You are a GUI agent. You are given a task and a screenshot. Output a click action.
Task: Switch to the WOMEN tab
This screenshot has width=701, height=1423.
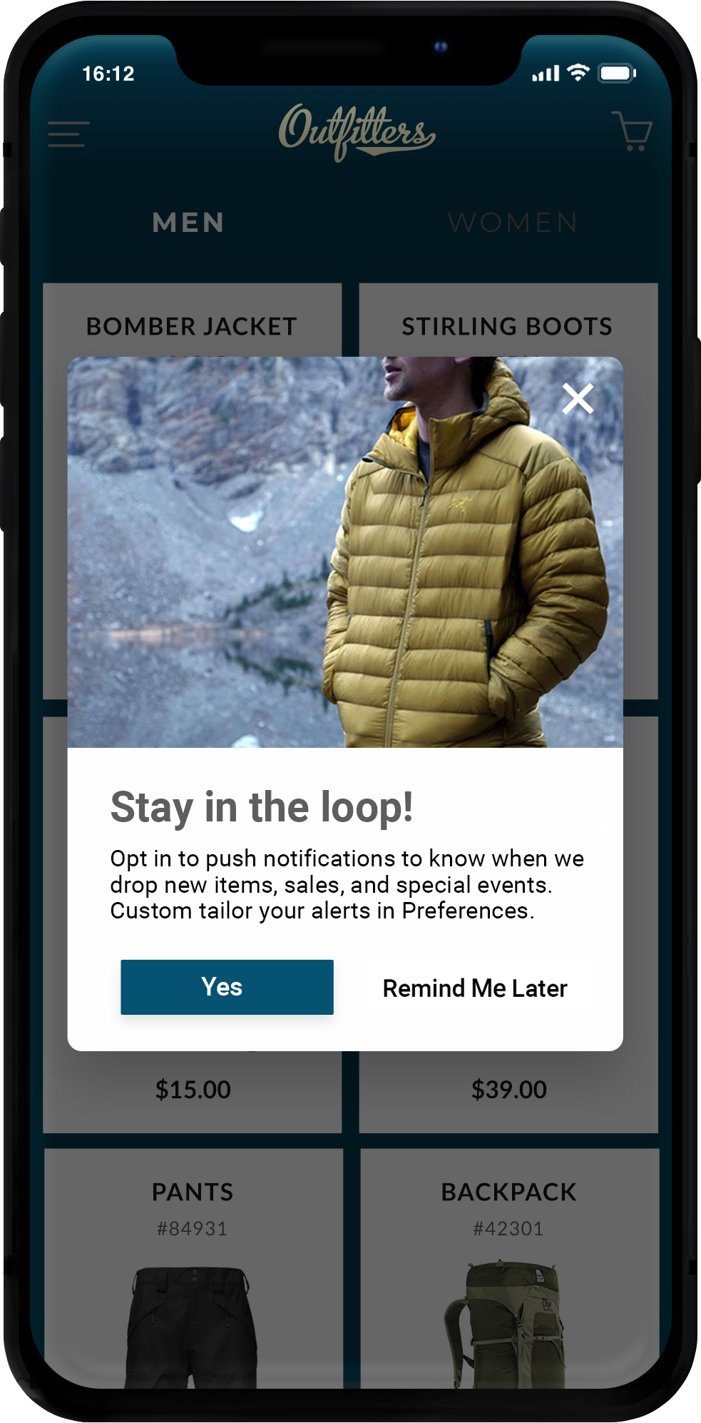click(x=513, y=223)
